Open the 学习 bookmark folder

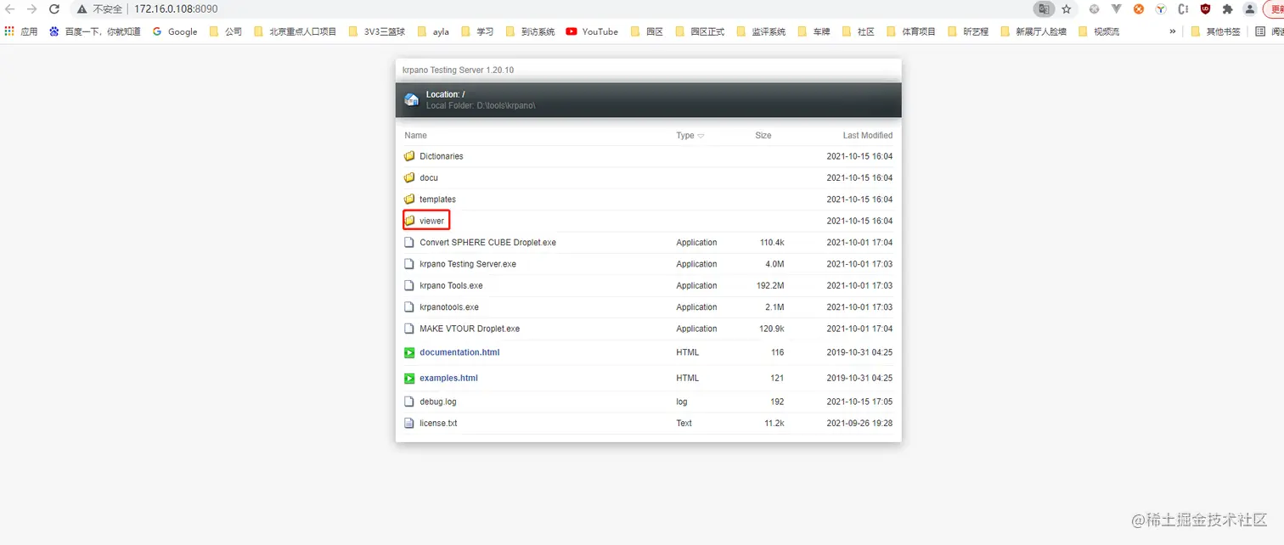coord(476,31)
